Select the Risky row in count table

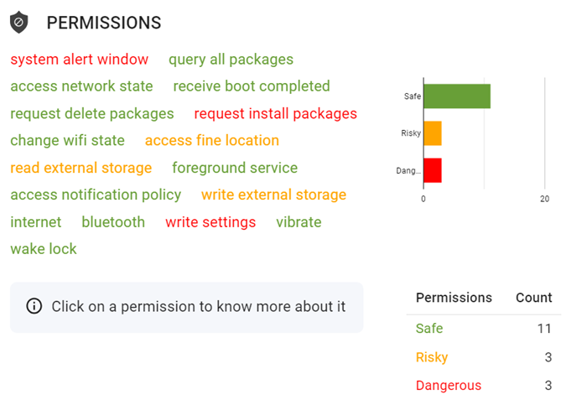pyautogui.click(x=484, y=357)
